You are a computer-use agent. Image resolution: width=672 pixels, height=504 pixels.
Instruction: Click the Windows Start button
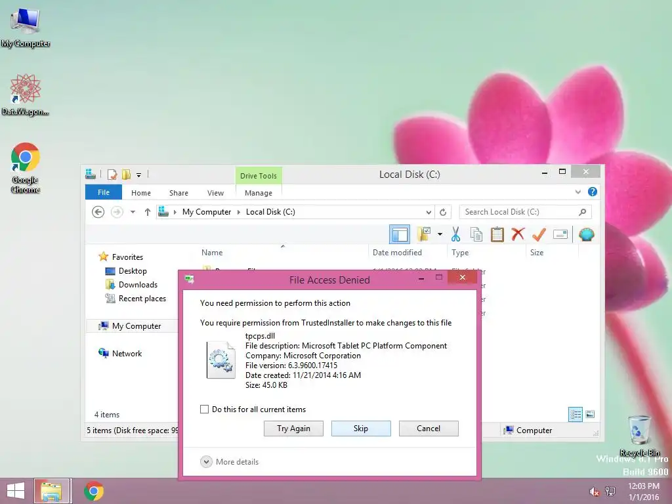tap(16, 491)
